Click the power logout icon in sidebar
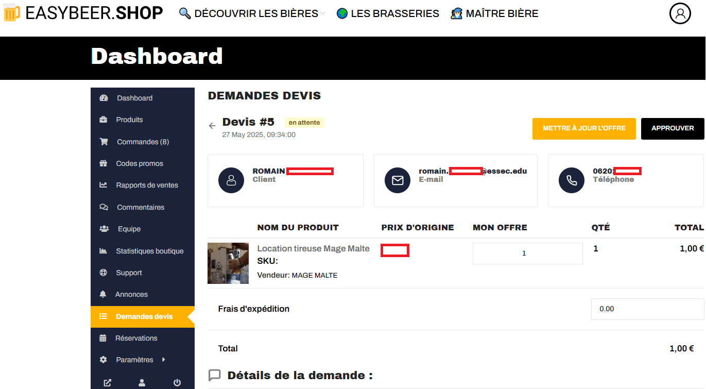Image resolution: width=706 pixels, height=389 pixels. (x=177, y=383)
